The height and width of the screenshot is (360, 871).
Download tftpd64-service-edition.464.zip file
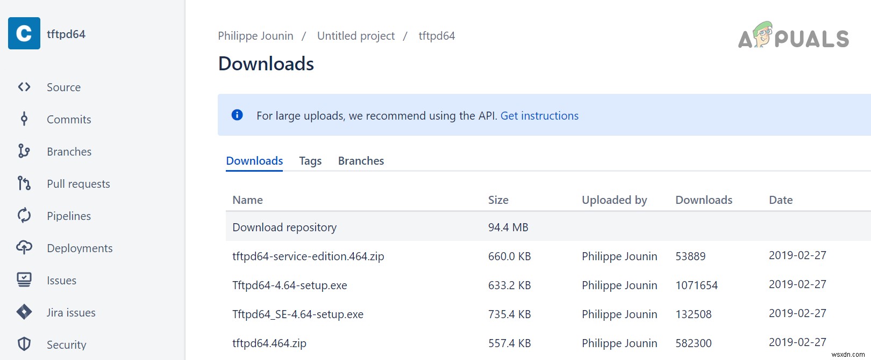(x=308, y=256)
